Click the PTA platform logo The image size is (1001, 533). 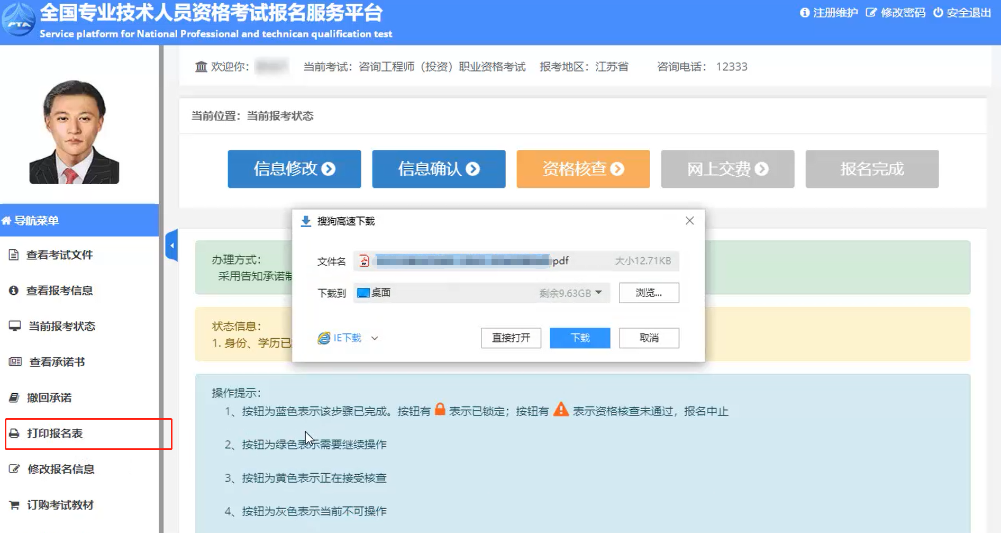(x=19, y=20)
